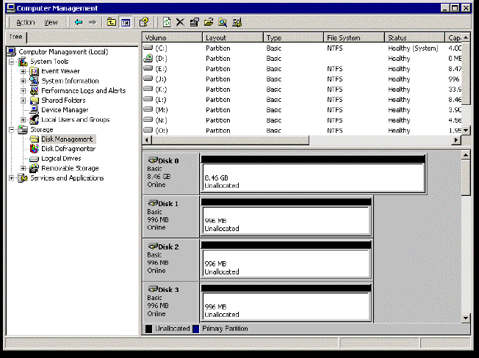Select Disk Defragmenter in the tree
The width and height of the screenshot is (479, 358).
(67, 149)
